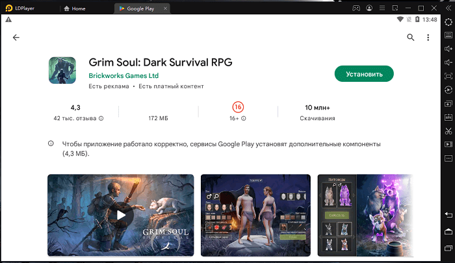The height and width of the screenshot is (263, 455).
Task: Open the pets (Питомцы) screenshot
Action: pos(365,215)
